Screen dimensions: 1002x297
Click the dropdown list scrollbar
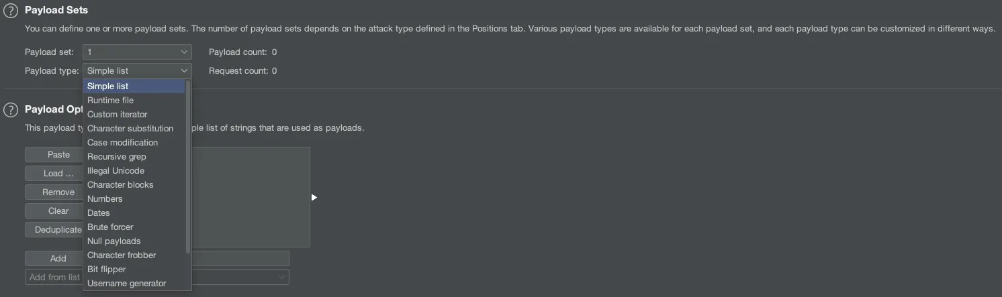click(188, 168)
